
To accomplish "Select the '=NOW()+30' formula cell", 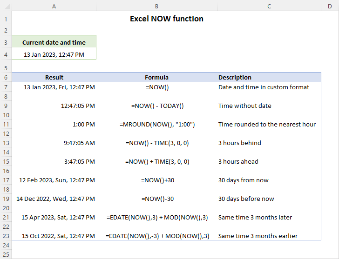I will (x=157, y=180).
